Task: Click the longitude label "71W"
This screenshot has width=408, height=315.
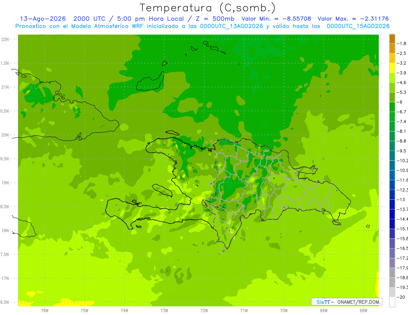Action: point(244,311)
